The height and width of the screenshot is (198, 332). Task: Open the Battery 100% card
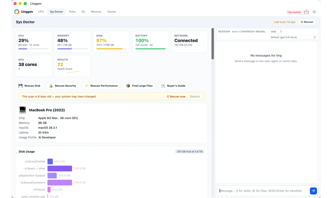150,42
